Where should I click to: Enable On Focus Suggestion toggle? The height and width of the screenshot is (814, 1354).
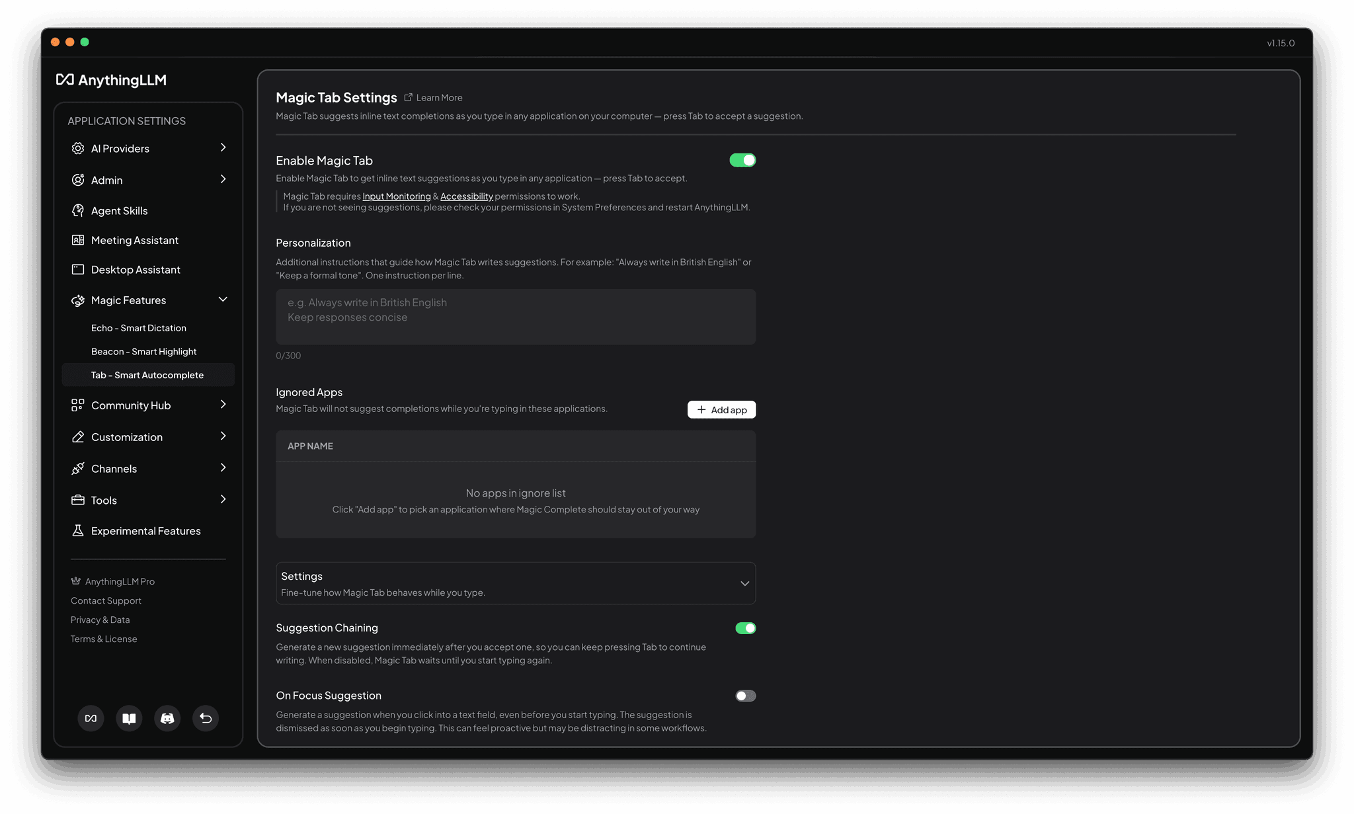[745, 696]
